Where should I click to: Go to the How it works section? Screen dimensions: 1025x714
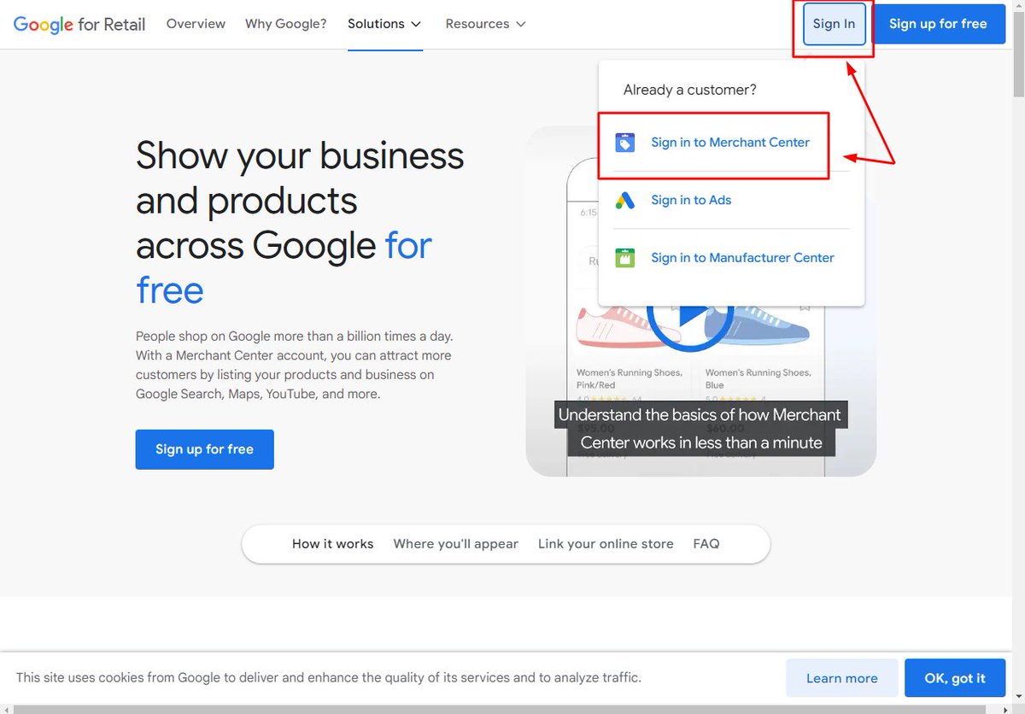point(332,543)
